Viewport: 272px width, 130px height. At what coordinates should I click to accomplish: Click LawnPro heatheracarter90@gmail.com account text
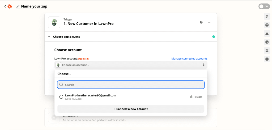coord(91,95)
